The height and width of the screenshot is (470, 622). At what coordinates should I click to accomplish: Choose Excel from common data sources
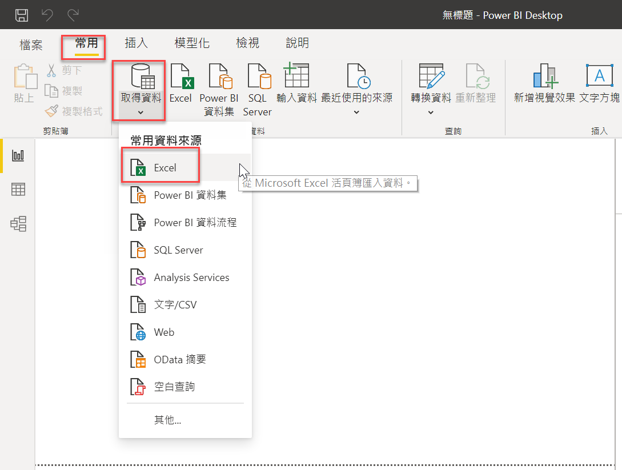click(x=185, y=168)
